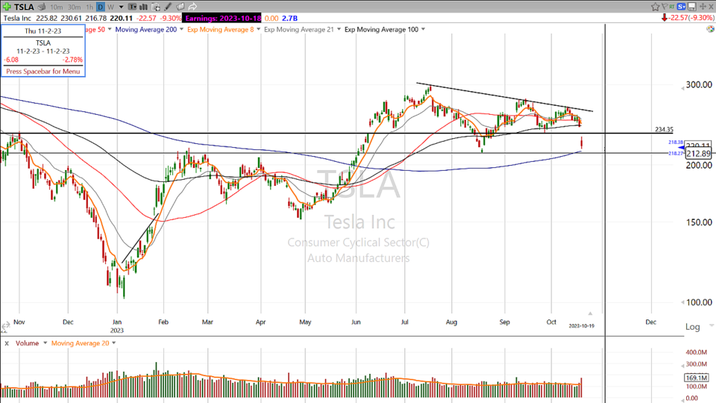Toggle the RT real-time indicator

coord(672,7)
